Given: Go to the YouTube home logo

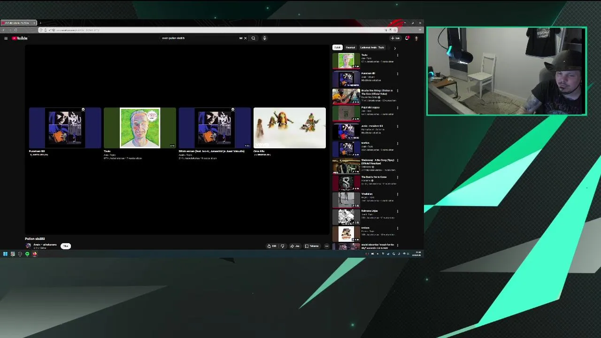Looking at the screenshot, I should 20,38.
